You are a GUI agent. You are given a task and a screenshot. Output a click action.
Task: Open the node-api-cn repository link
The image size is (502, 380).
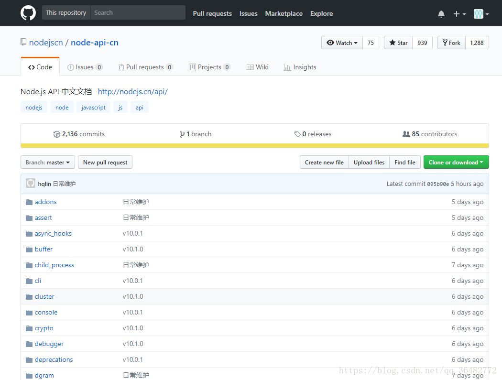click(95, 42)
